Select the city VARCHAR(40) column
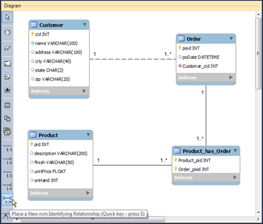 pyautogui.click(x=53, y=61)
